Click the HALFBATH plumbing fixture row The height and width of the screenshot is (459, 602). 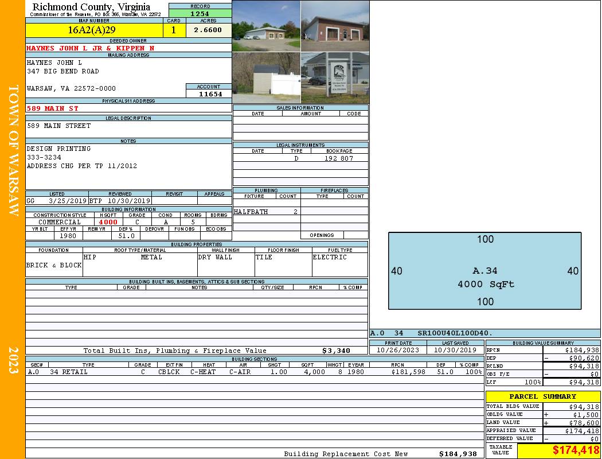pyautogui.click(x=266, y=212)
